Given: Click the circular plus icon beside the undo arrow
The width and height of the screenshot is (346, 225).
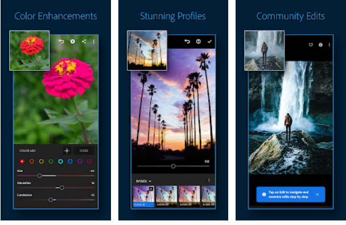Looking at the screenshot, I should coord(73,41).
